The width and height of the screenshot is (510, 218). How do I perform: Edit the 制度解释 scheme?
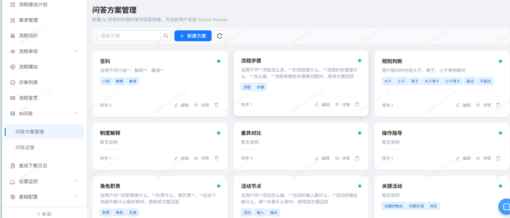click(182, 158)
